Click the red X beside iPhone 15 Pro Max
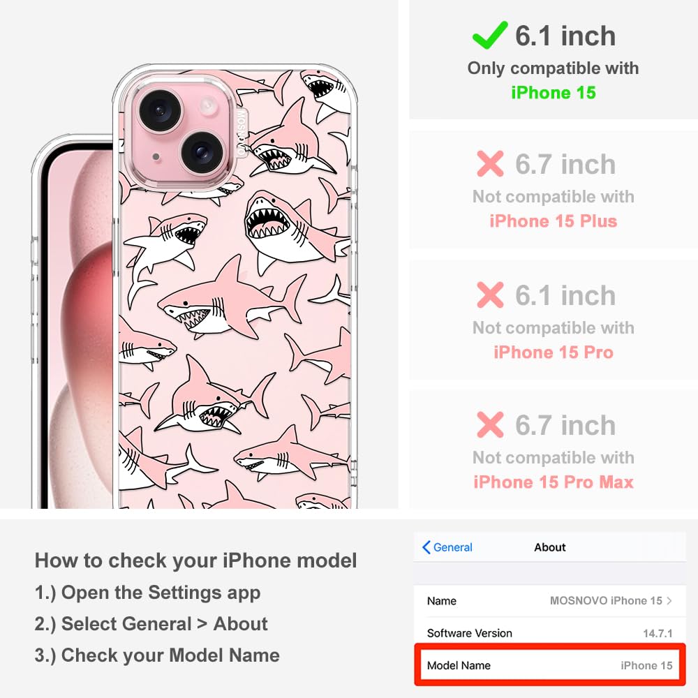The width and height of the screenshot is (698, 698). click(x=490, y=424)
